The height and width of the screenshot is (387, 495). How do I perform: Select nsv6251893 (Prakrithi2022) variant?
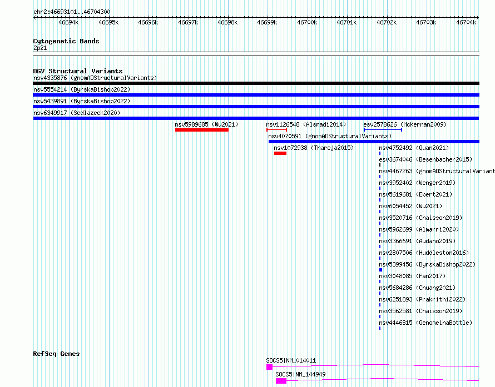422,299
